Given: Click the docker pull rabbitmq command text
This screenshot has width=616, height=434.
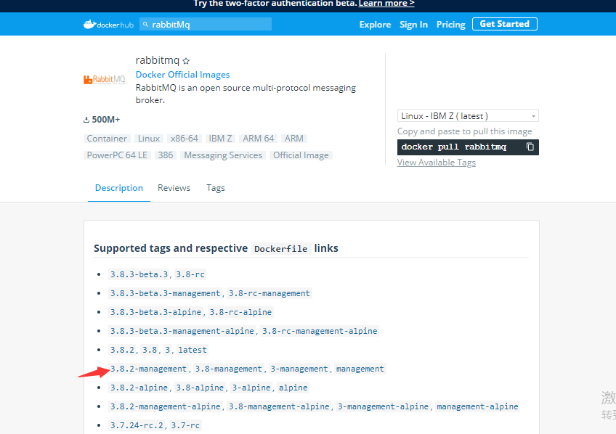Looking at the screenshot, I should tap(454, 147).
